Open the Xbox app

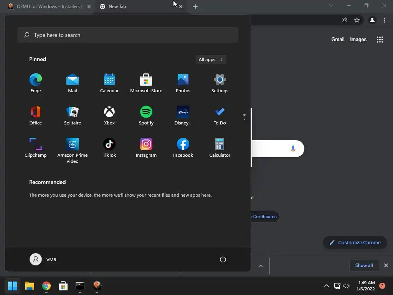tap(109, 115)
